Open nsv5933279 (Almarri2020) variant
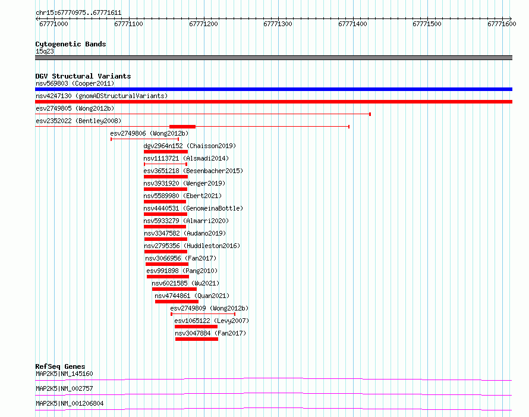 click(x=186, y=221)
